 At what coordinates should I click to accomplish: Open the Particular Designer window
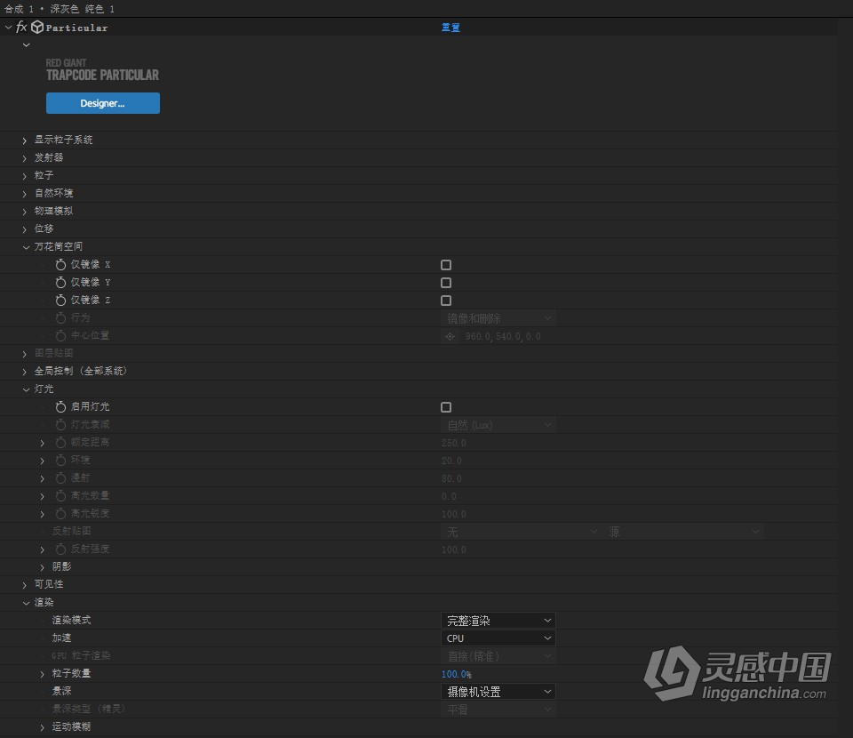click(103, 103)
